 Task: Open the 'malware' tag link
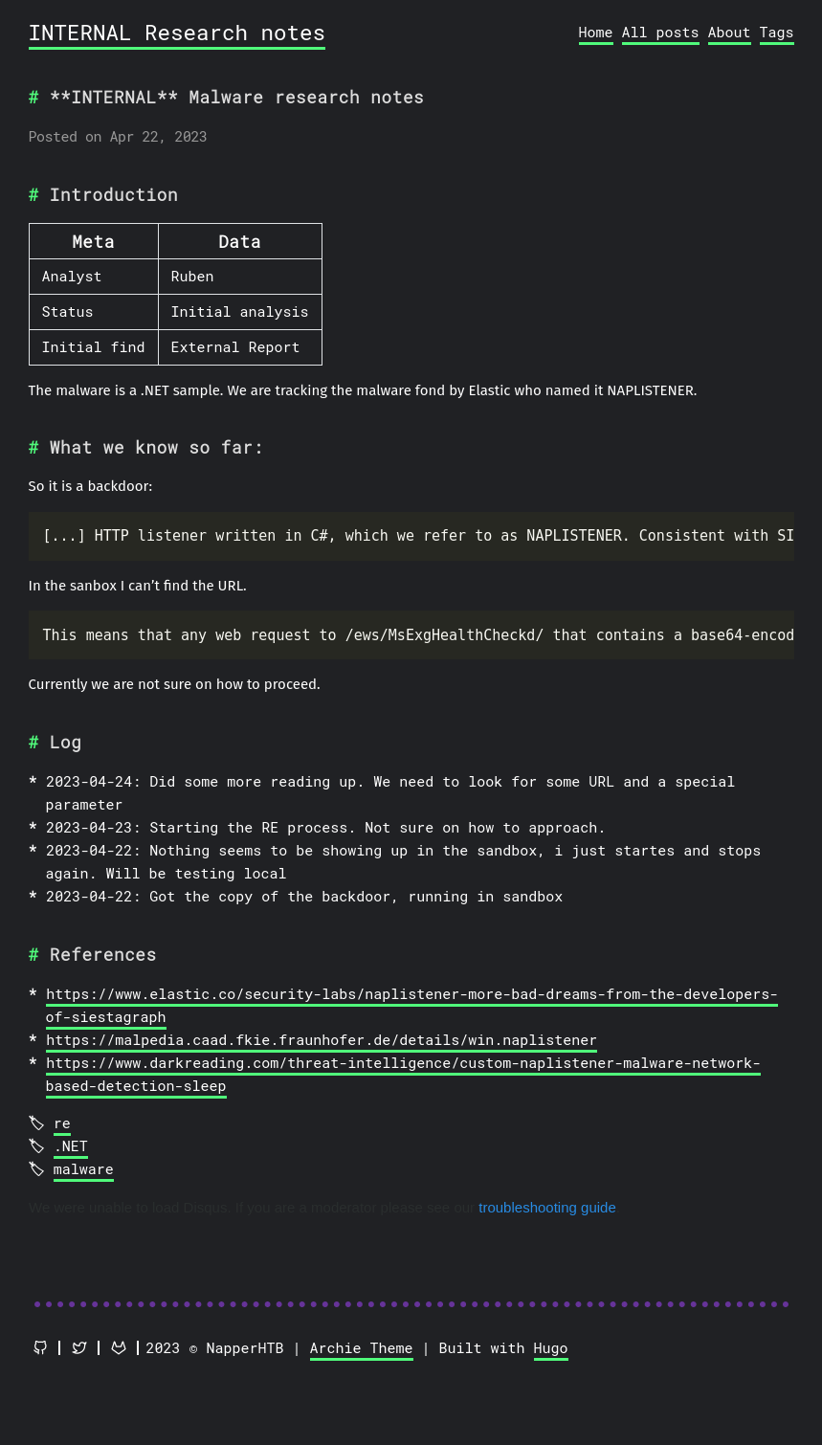click(x=83, y=1169)
